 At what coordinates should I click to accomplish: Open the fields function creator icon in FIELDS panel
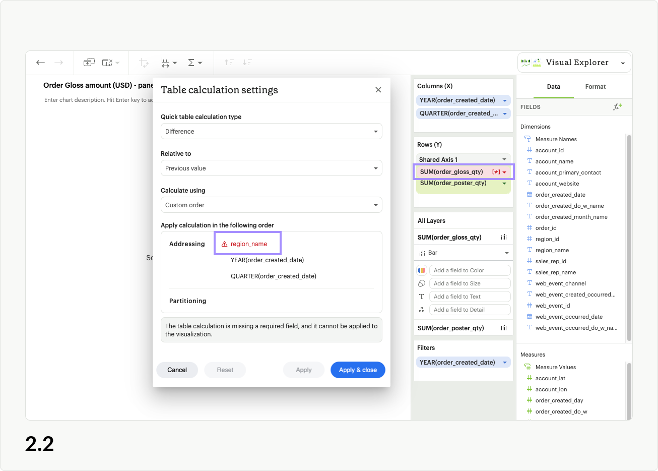(618, 106)
